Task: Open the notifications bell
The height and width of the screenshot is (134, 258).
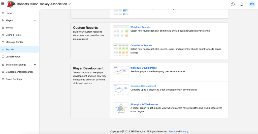Action: click(242, 4)
